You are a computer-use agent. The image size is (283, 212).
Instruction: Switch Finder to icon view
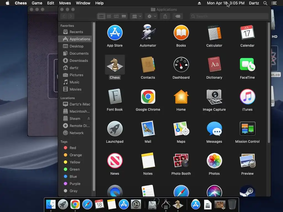pos(101,16)
